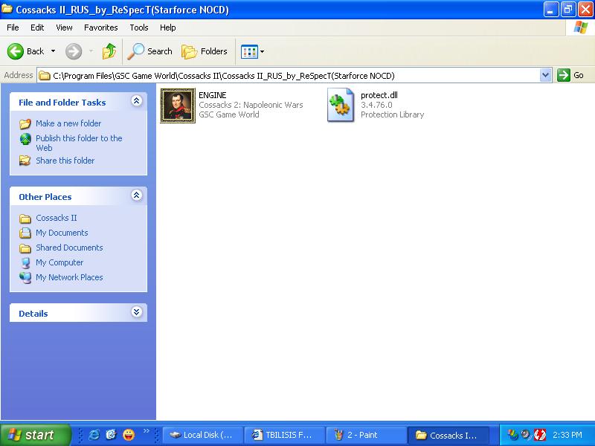Click the Details panel heading
The image size is (595, 446).
tap(33, 314)
